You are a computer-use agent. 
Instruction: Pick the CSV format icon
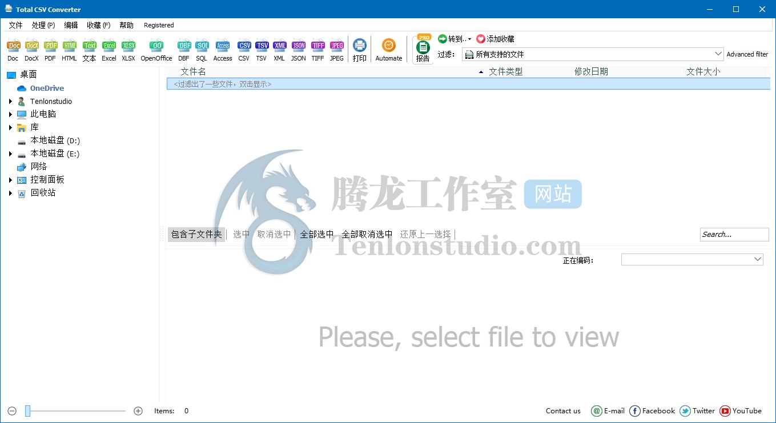pyautogui.click(x=244, y=50)
